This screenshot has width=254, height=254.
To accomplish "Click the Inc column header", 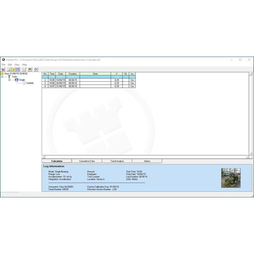I will tap(132, 74).
